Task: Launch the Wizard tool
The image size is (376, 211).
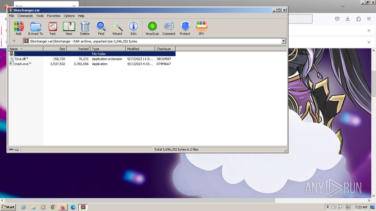Action: [x=117, y=28]
